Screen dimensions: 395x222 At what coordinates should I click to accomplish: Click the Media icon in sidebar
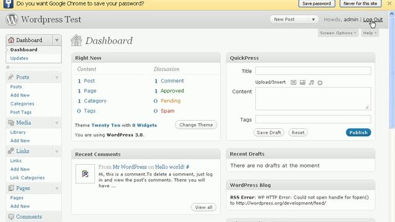(x=11, y=123)
